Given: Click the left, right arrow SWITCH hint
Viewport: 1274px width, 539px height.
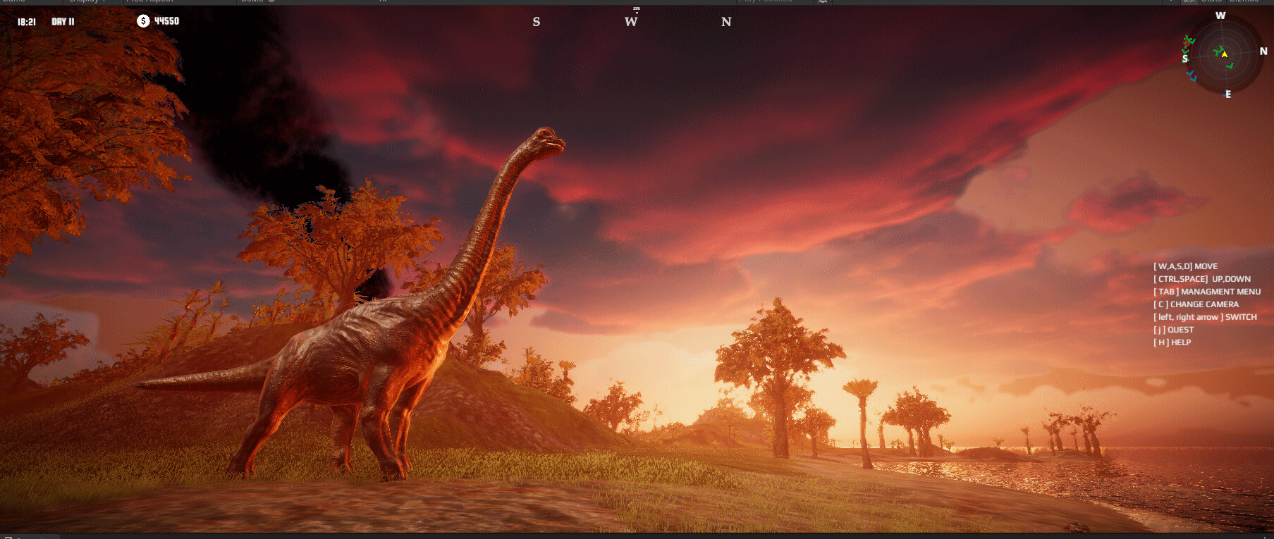Looking at the screenshot, I should pos(1205,317).
